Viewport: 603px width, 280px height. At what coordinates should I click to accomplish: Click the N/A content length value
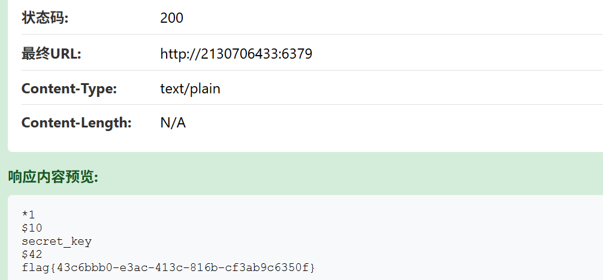(173, 123)
